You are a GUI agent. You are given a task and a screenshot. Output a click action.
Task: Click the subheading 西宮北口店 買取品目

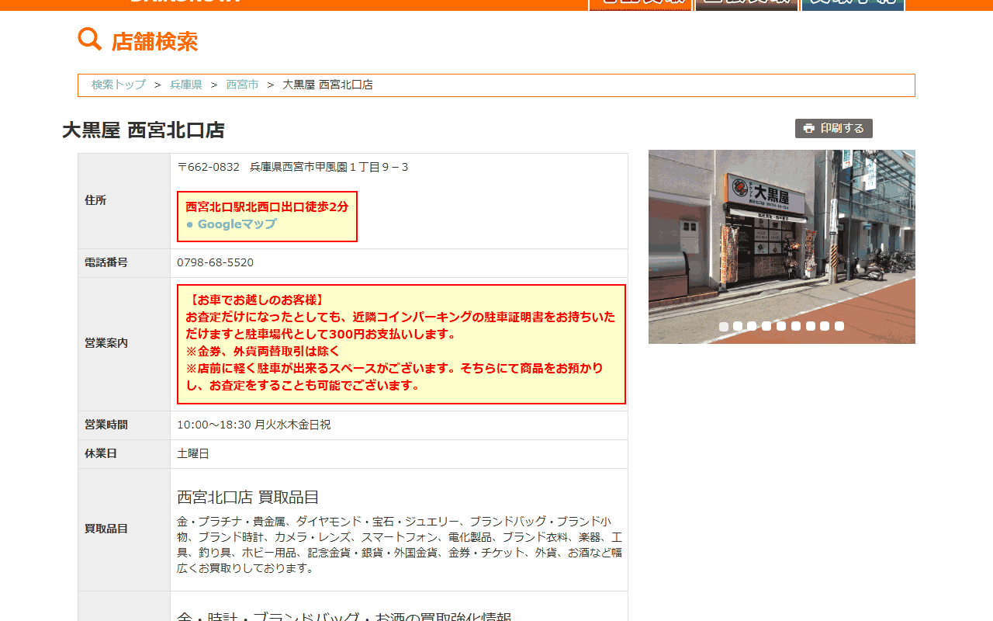pos(247,498)
